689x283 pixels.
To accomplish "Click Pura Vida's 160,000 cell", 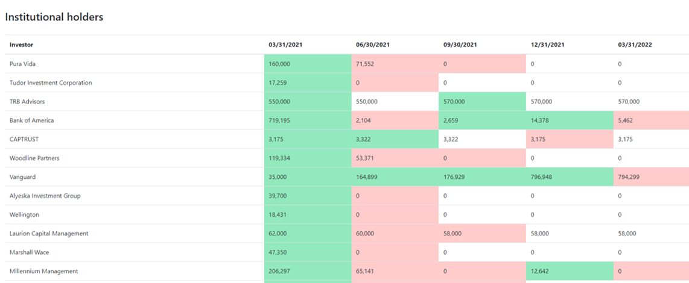I will [x=308, y=64].
